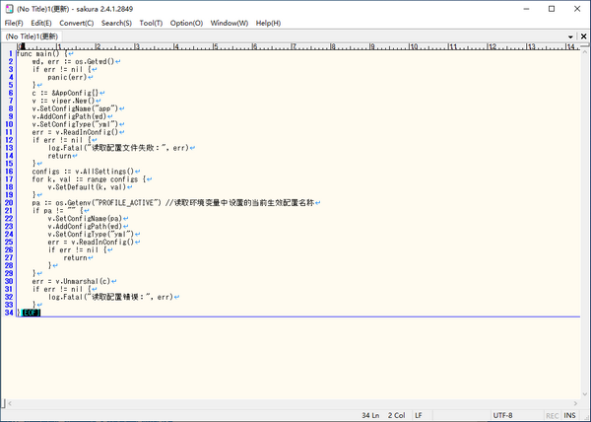Select the (No Title)1 document tab

32,36
